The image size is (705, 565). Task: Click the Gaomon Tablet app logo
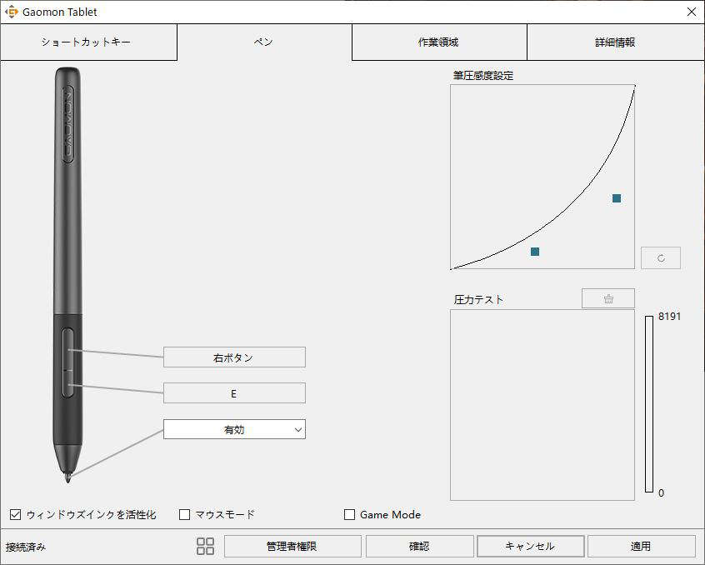pyautogui.click(x=11, y=12)
